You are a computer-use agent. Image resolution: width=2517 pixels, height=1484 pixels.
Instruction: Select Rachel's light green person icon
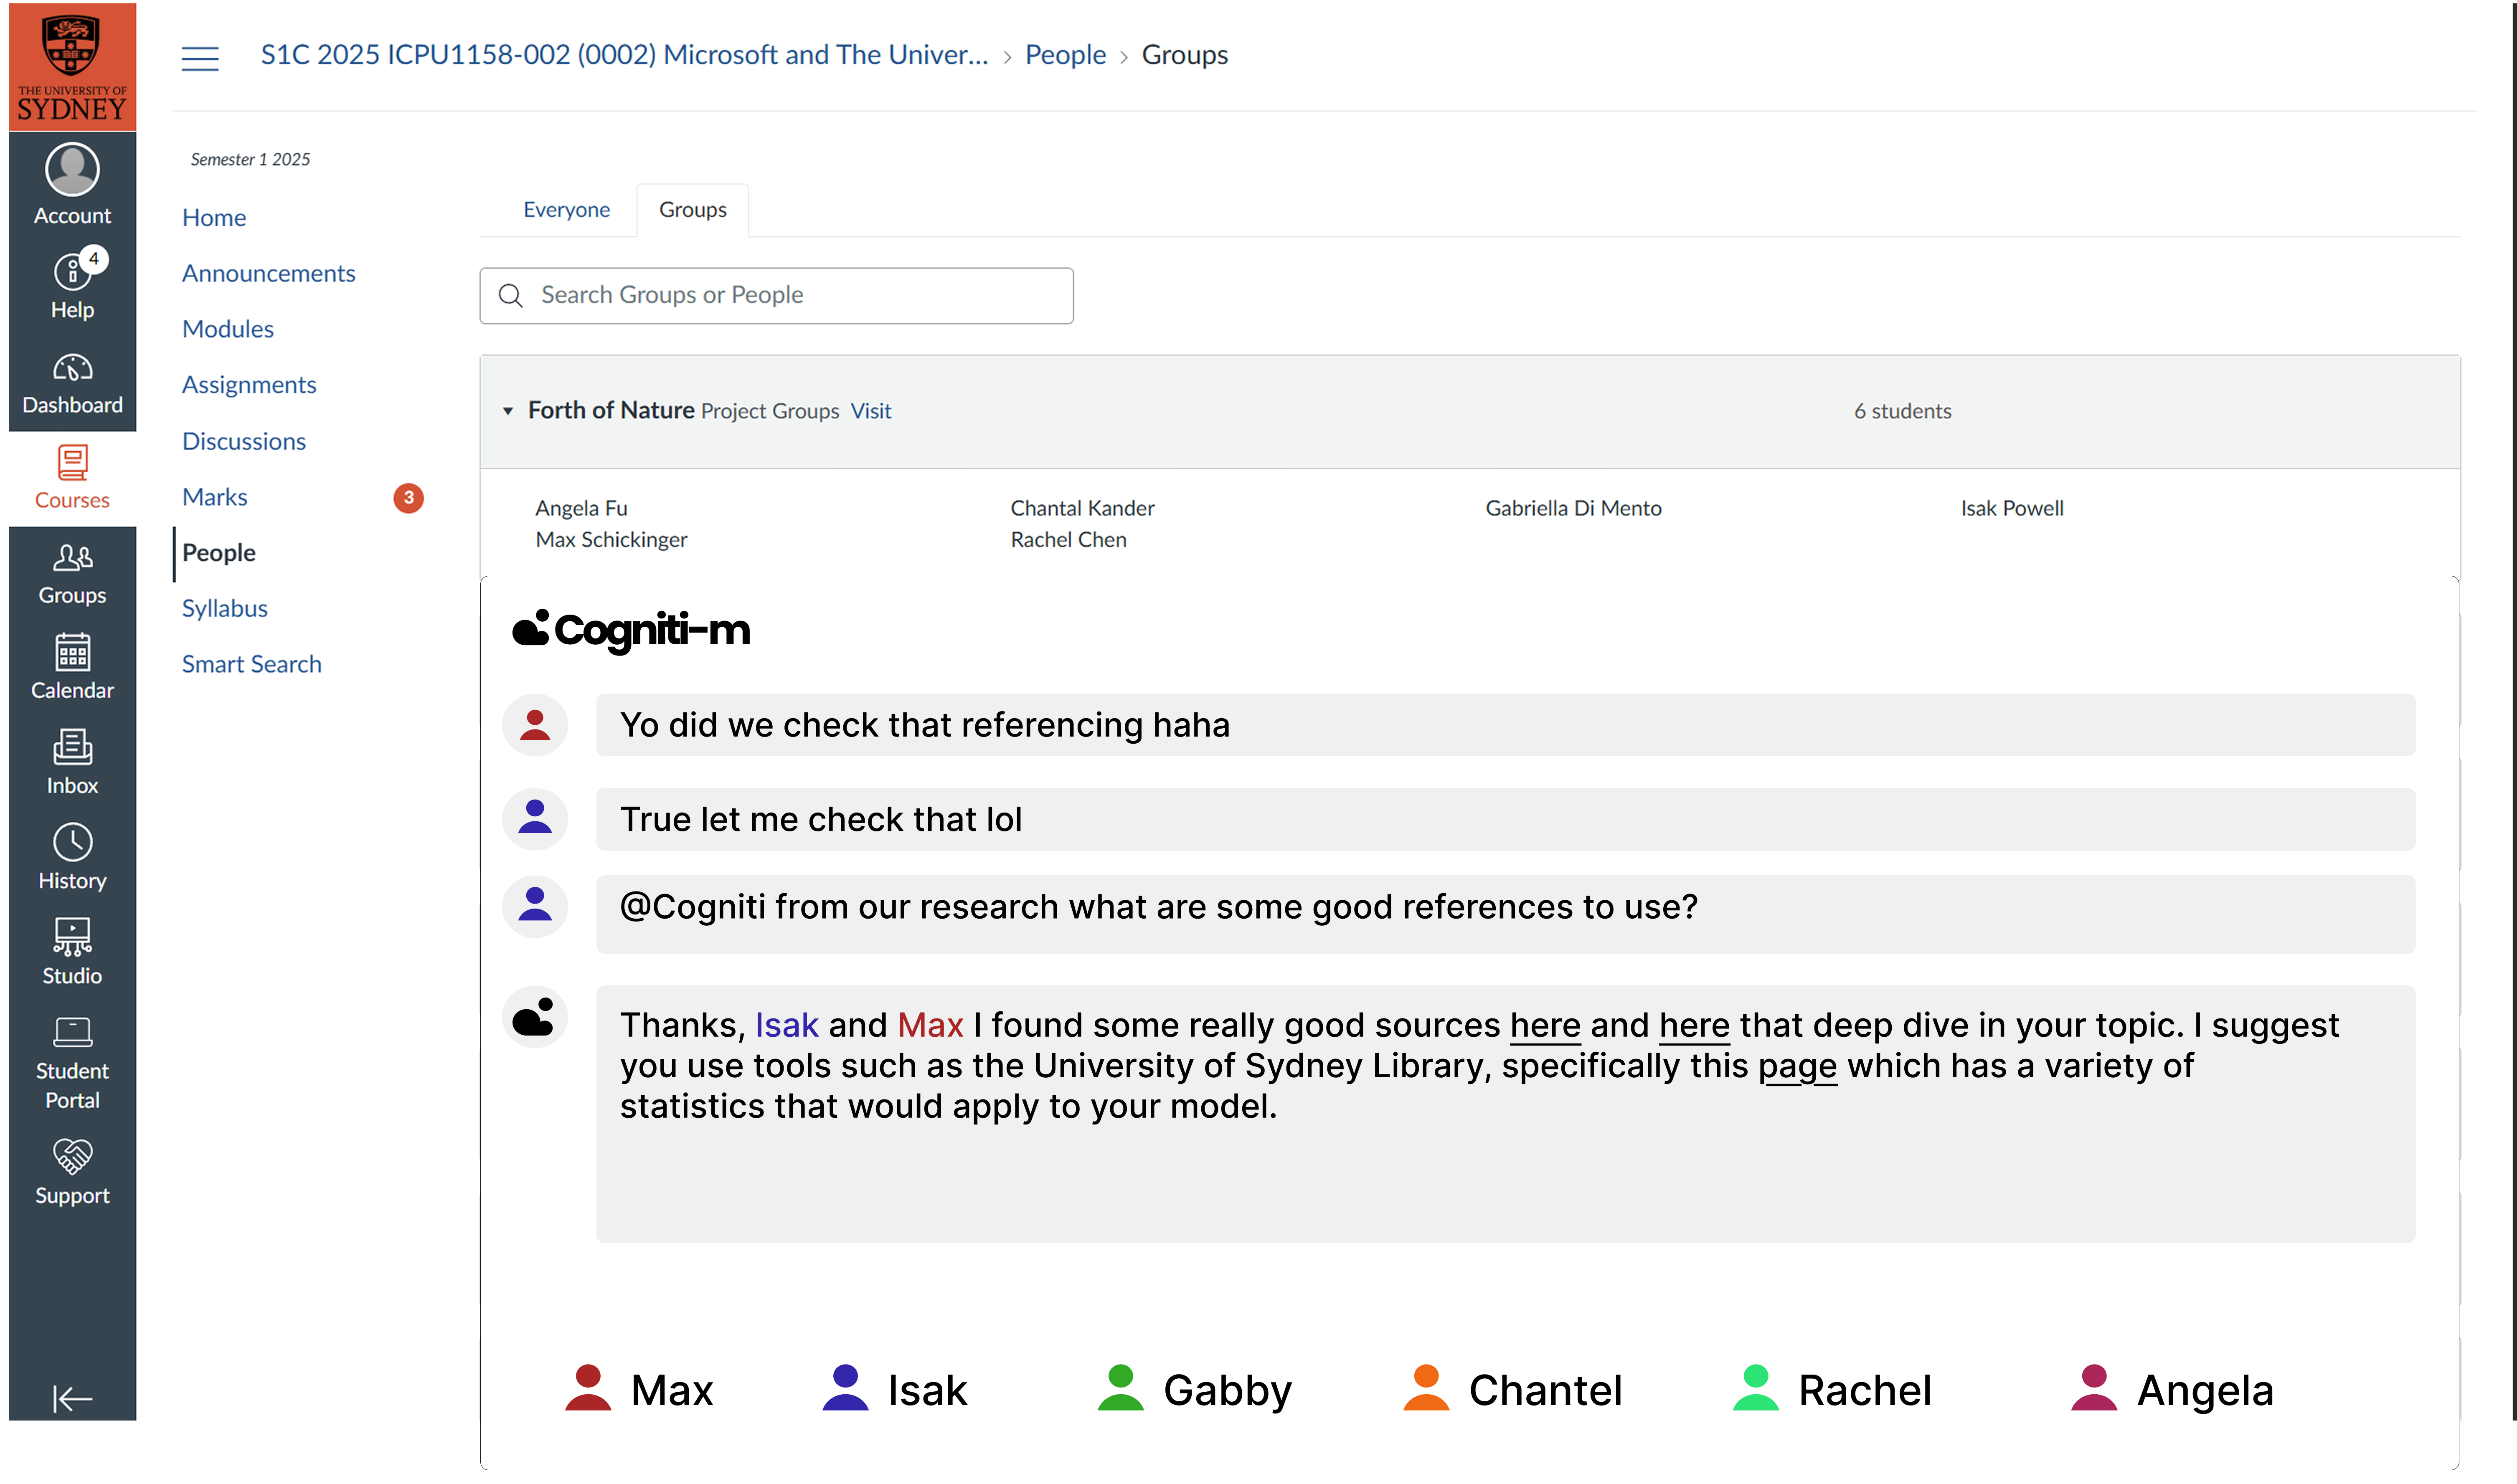coord(1755,1388)
